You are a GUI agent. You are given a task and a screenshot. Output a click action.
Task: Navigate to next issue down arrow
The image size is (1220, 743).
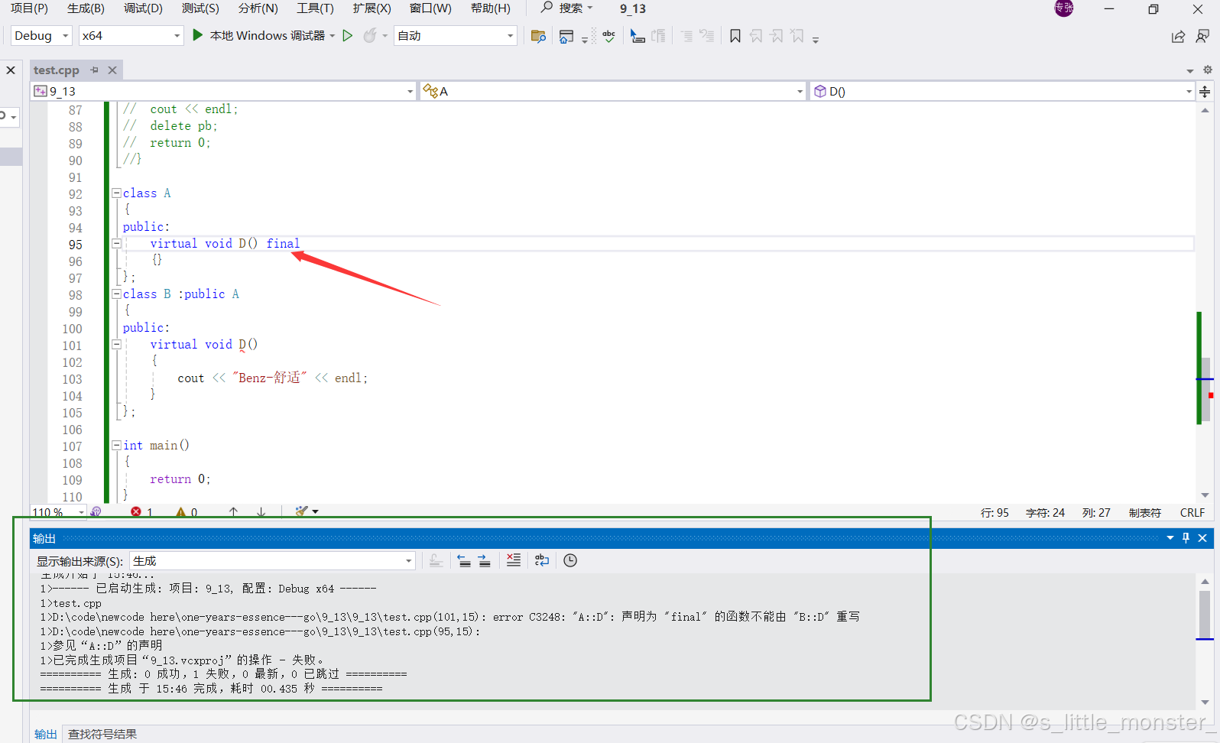click(x=261, y=512)
